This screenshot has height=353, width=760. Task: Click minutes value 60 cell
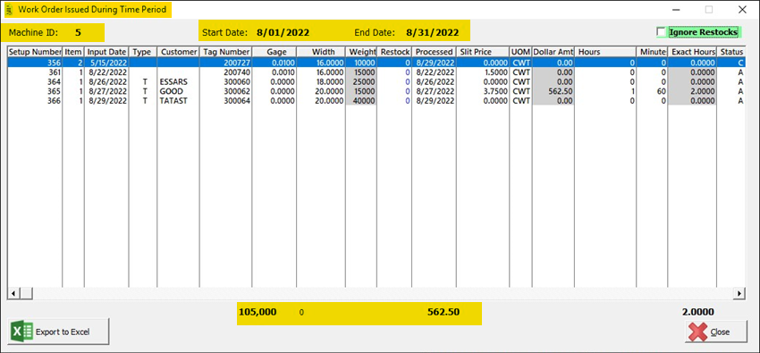pos(652,91)
